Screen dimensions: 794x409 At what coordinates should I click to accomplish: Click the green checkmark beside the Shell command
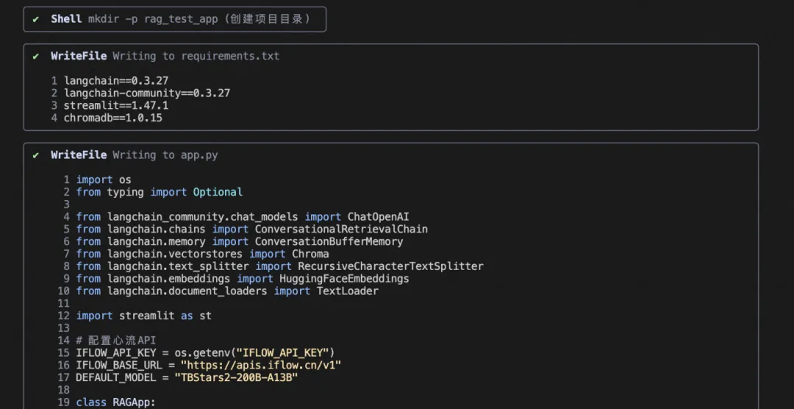36,19
